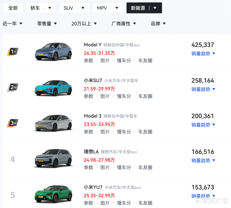Open the green 小米YU7 car image

pyautogui.click(x=53, y=194)
